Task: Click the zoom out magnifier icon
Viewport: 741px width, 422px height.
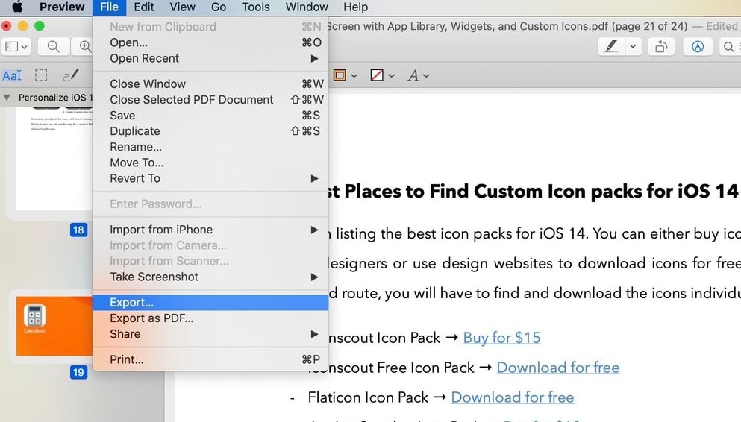Action: pos(54,47)
